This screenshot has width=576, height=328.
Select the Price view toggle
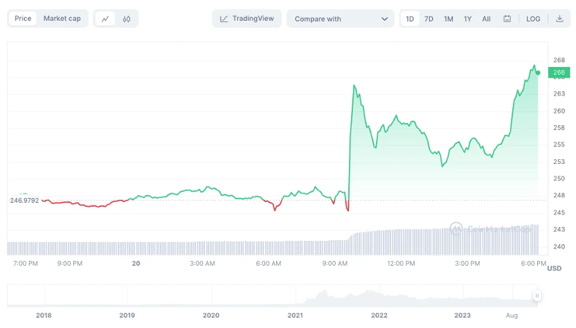(x=23, y=19)
